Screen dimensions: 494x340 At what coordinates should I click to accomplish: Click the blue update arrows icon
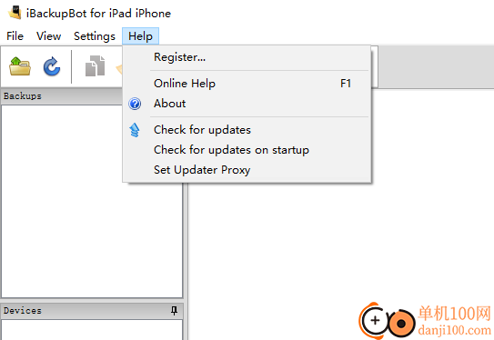click(135, 130)
